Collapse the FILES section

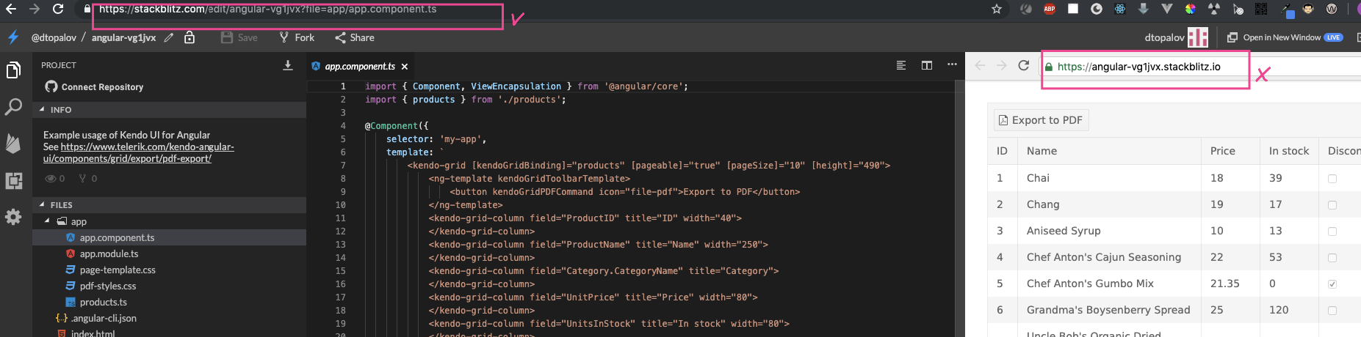click(42, 205)
